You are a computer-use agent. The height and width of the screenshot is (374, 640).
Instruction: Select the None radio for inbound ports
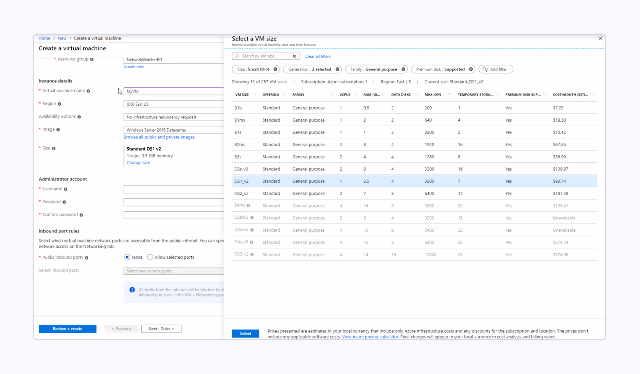click(x=127, y=257)
